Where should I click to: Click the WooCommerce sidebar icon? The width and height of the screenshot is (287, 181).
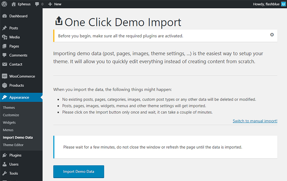pos(5,76)
